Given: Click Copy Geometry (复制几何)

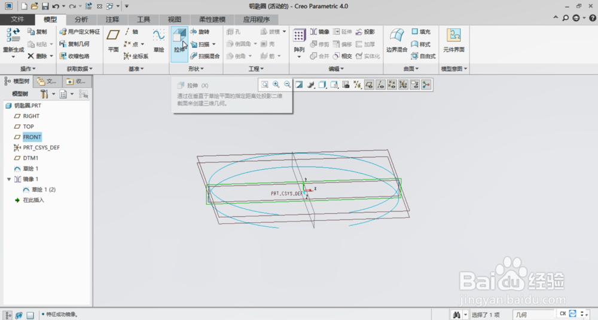Looking at the screenshot, I should (x=74, y=44).
